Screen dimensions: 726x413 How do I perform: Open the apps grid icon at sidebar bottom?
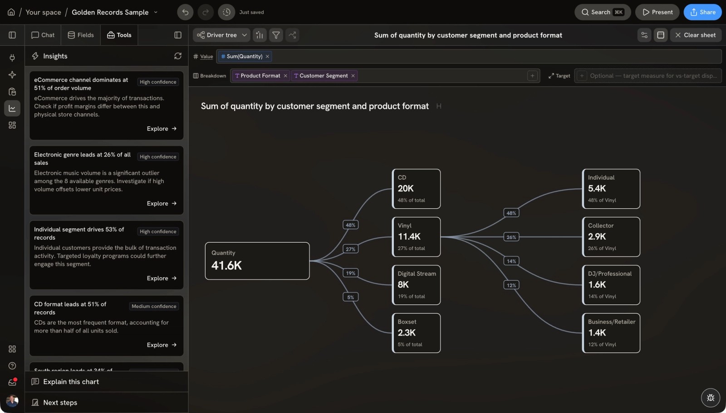[12, 349]
